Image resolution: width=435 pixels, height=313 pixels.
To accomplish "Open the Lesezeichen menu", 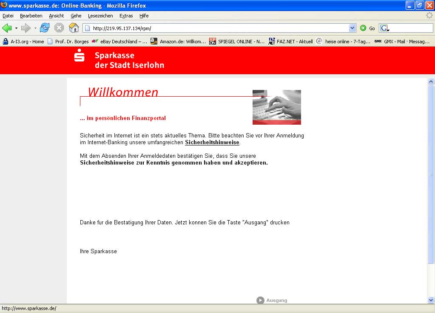I will click(x=100, y=16).
